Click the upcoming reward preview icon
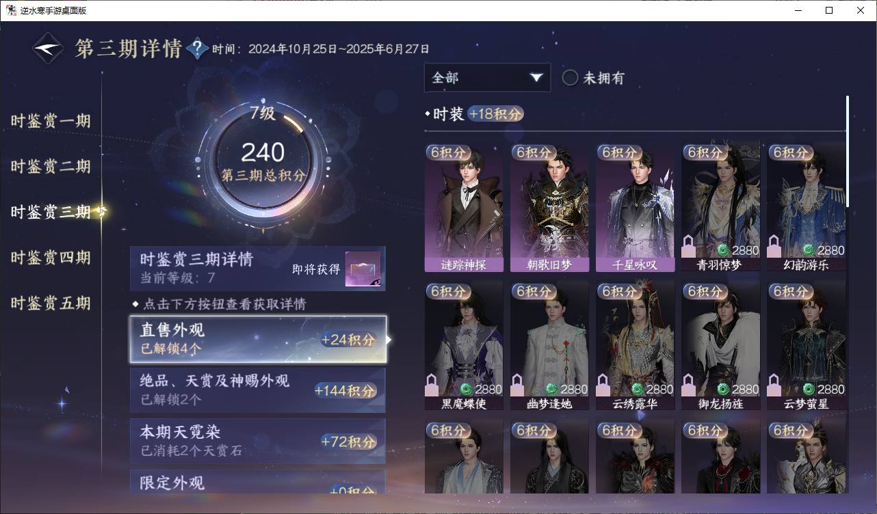 coord(363,269)
